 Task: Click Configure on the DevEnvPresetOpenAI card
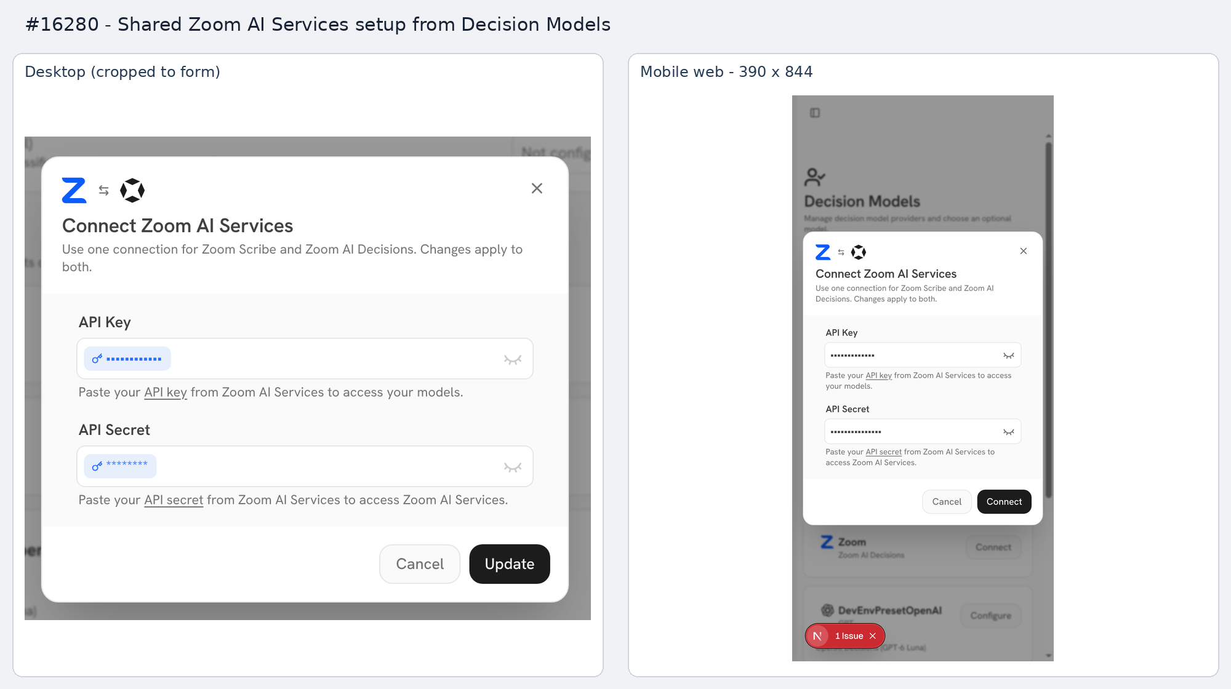(x=990, y=615)
